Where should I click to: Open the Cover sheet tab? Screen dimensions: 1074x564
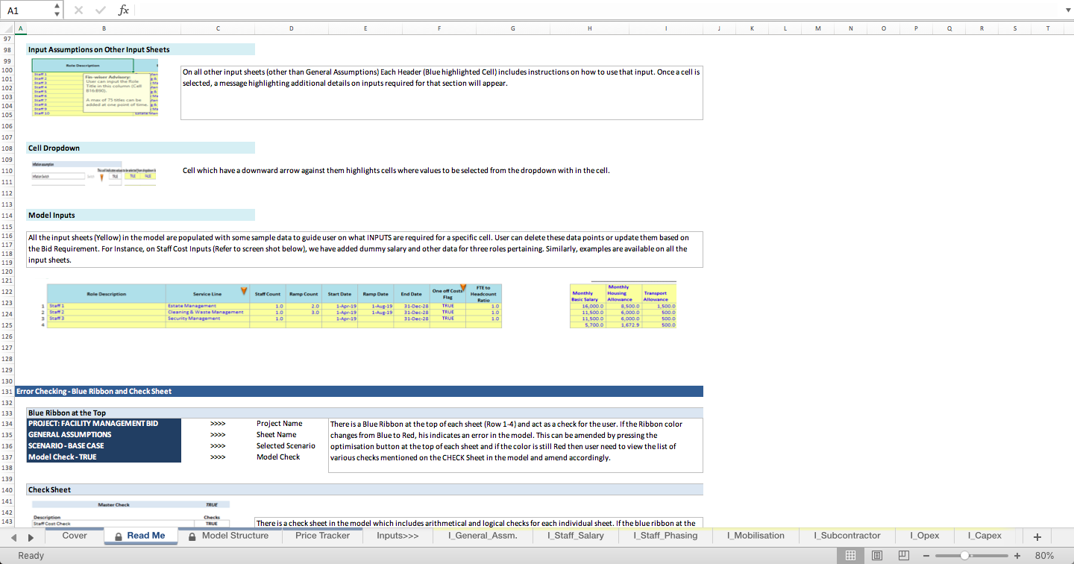pos(75,536)
